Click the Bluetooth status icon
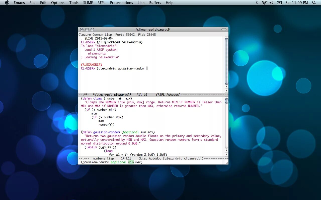Viewport: 321px width, 200px height. [x=257, y=2]
